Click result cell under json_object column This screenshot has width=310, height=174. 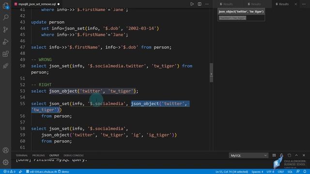pos(241,18)
